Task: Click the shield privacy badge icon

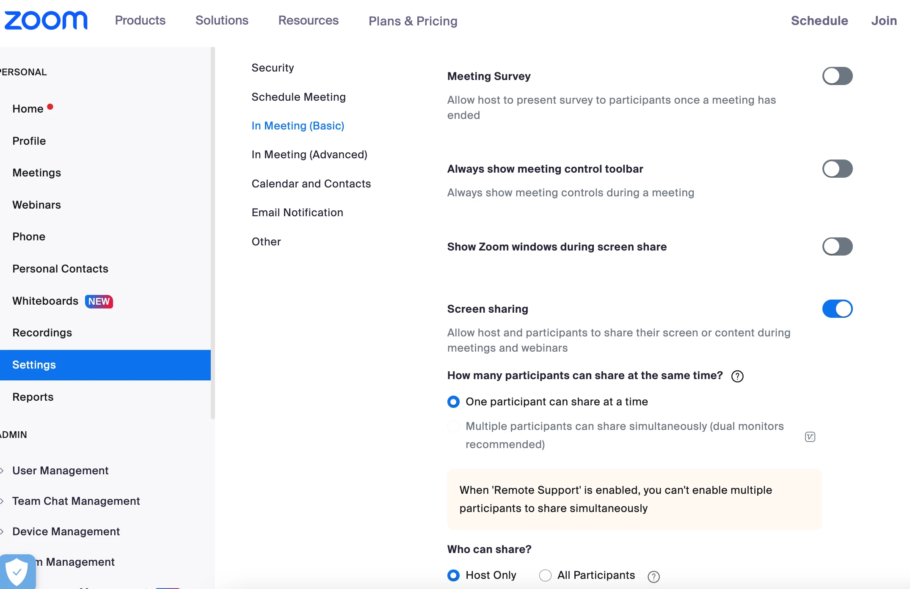Action: (17, 572)
